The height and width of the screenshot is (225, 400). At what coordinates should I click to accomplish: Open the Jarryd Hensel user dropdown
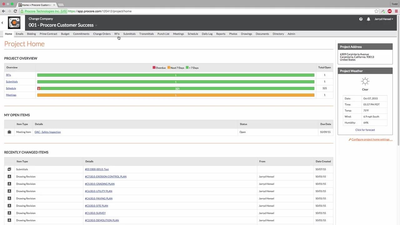pos(384,19)
